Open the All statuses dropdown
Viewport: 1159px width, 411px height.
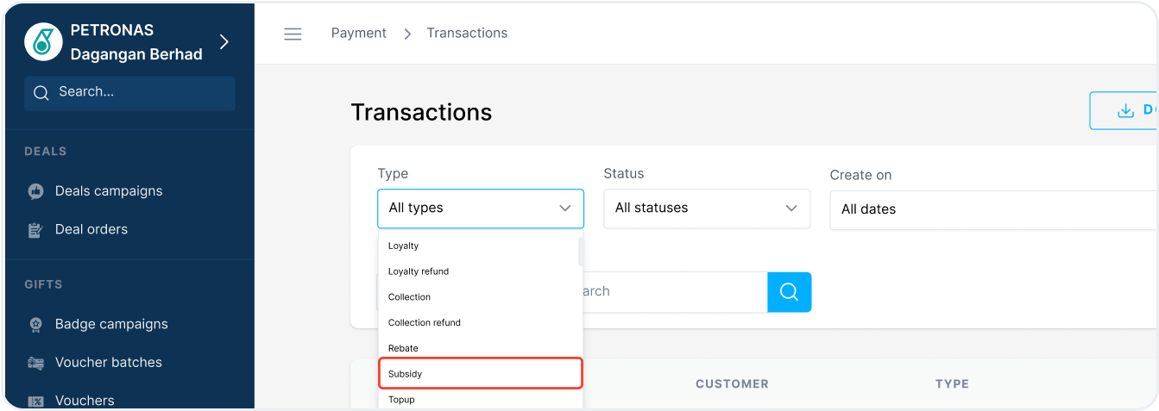[x=706, y=209]
